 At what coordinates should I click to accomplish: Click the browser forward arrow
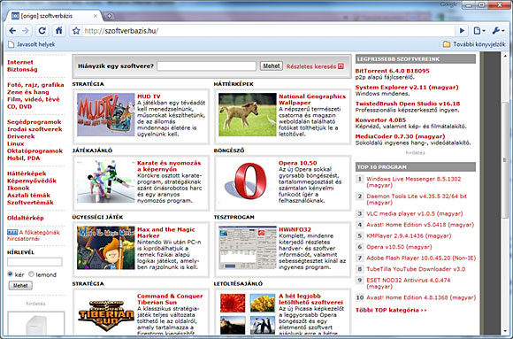26,31
